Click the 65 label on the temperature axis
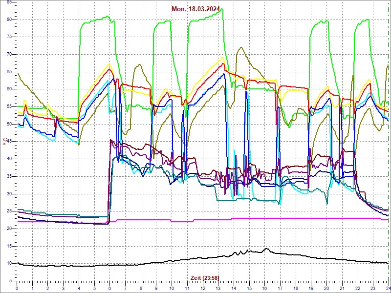The height and width of the screenshot is (293, 391). 8,72
